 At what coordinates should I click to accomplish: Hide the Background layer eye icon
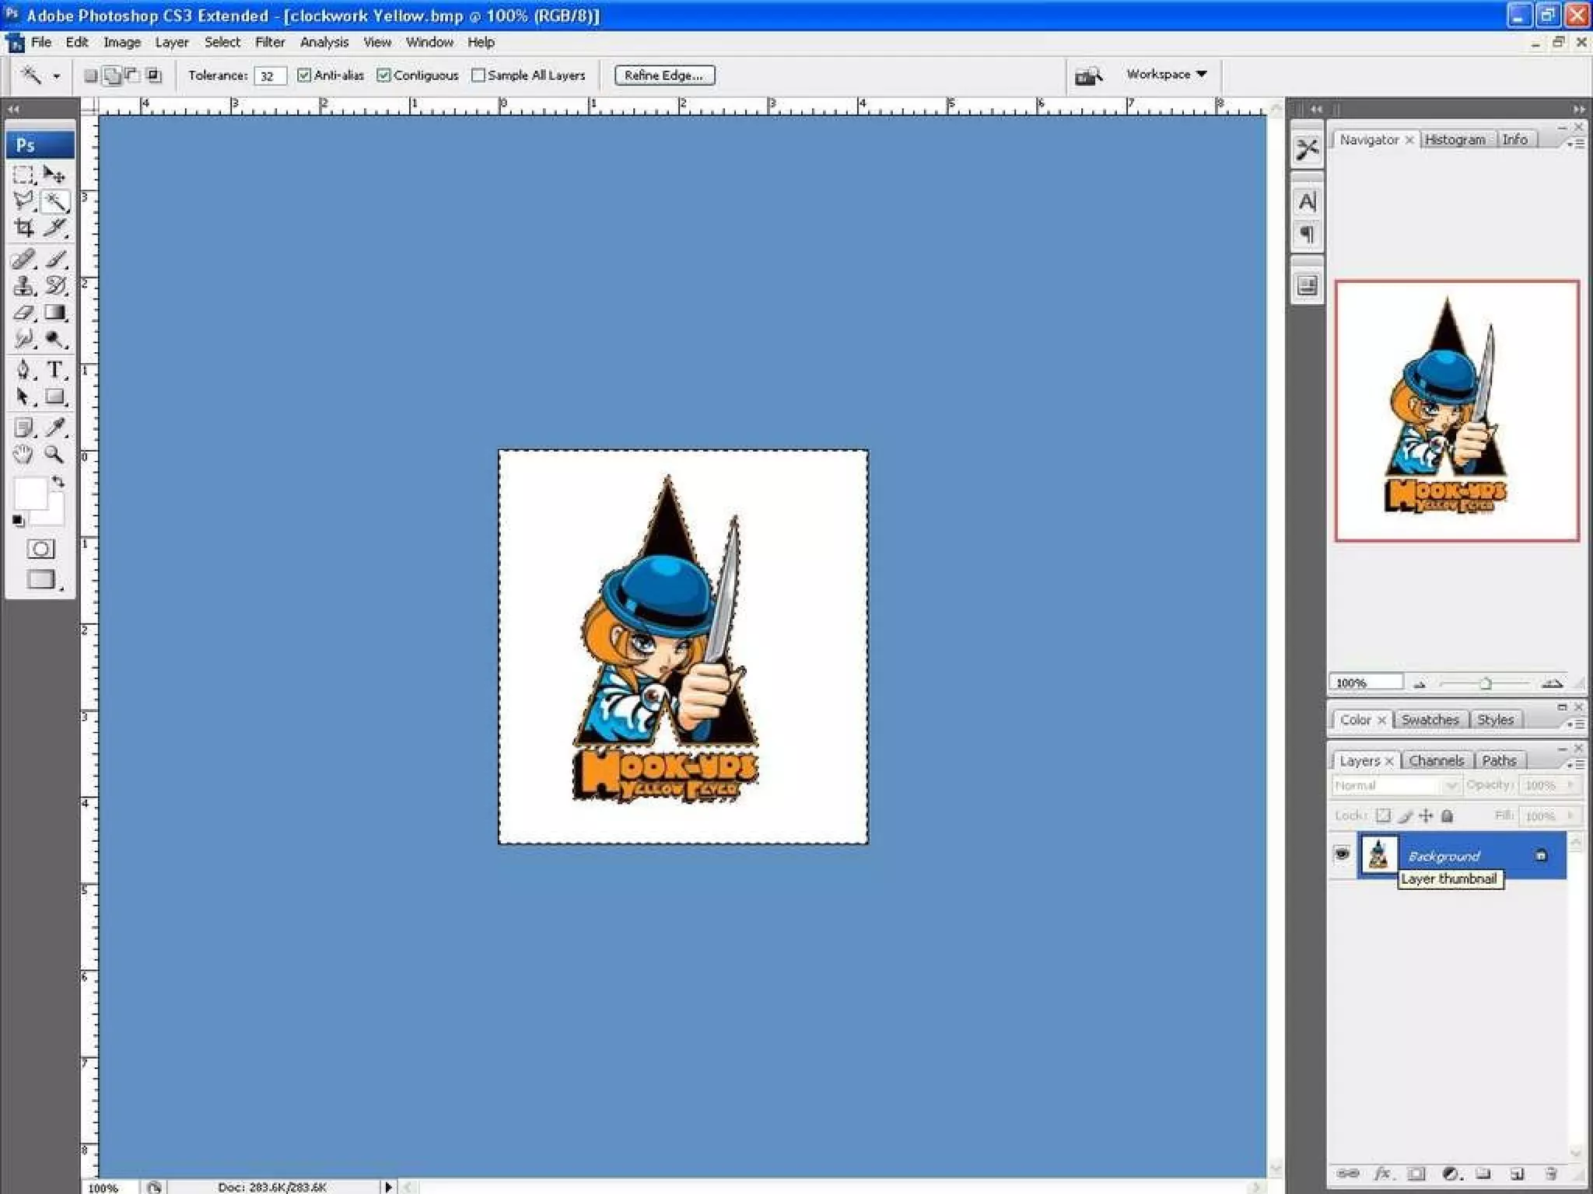[x=1342, y=854]
